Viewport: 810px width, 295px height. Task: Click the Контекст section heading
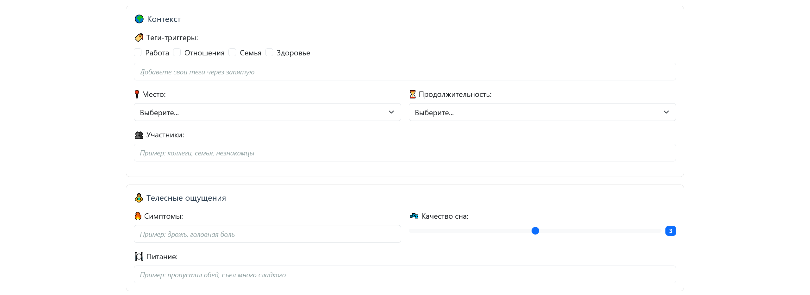pyautogui.click(x=164, y=19)
